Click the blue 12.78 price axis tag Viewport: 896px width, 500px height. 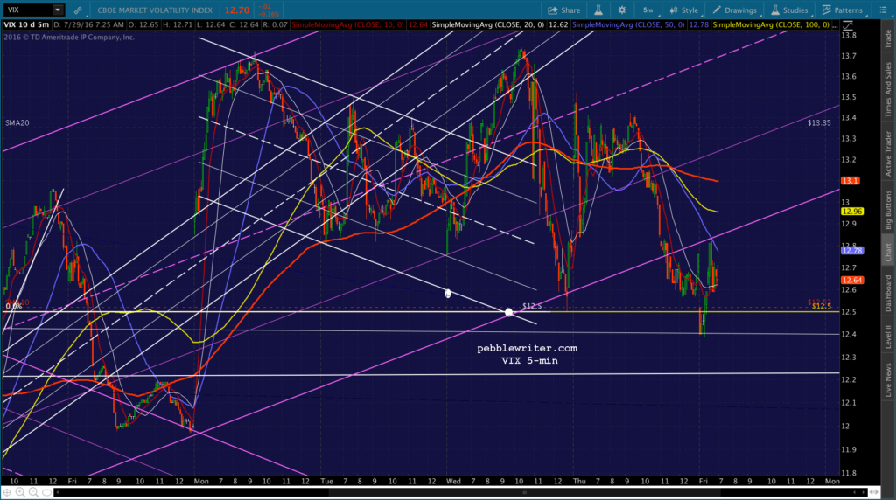click(852, 251)
